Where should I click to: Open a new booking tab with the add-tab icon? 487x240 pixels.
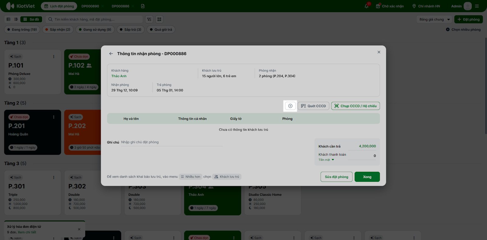[143, 6]
